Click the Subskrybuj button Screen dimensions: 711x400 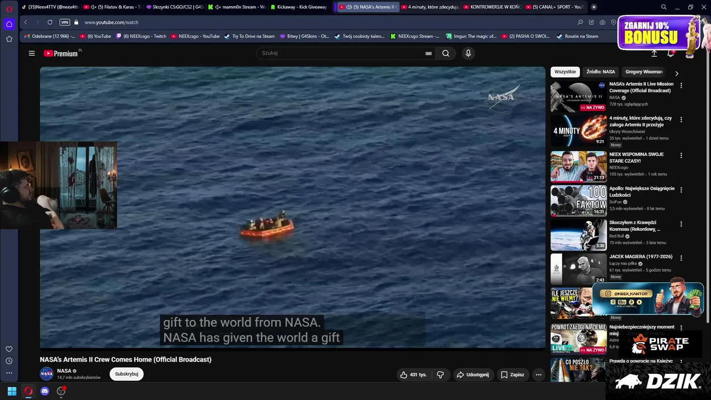point(127,374)
